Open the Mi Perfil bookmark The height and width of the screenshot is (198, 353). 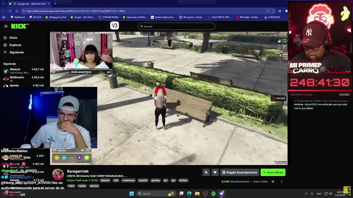point(35,17)
